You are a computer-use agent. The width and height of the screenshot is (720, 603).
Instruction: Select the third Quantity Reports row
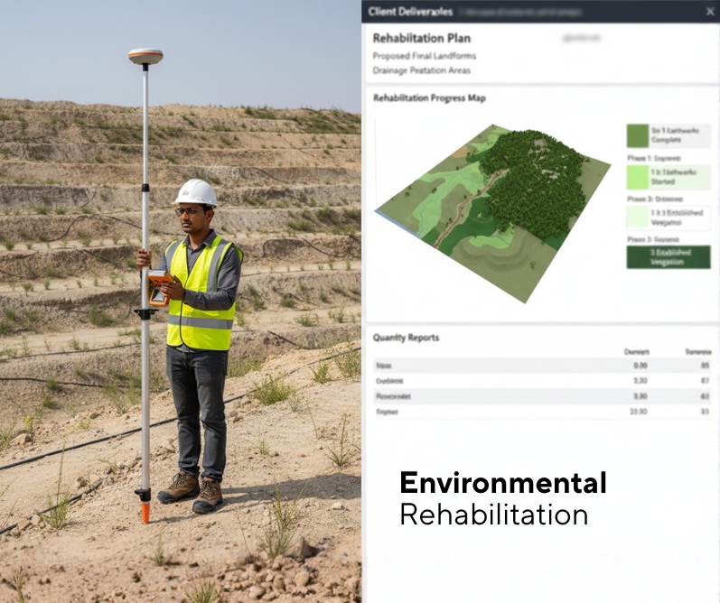tap(540, 395)
